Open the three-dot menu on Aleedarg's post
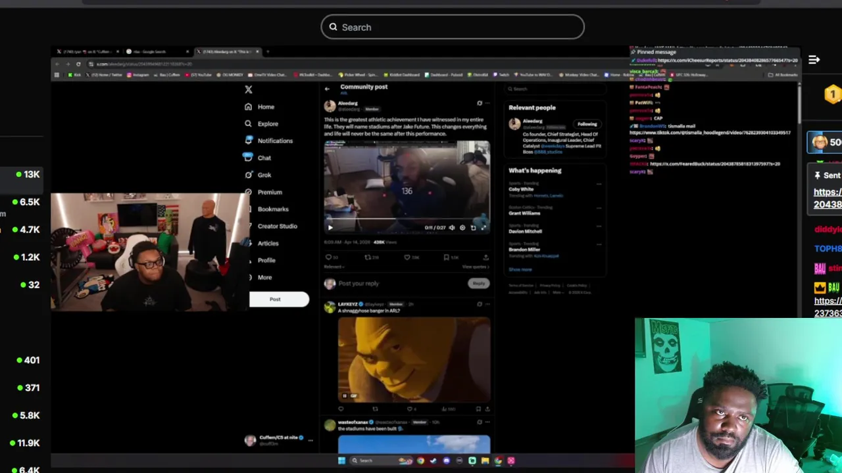 (x=487, y=103)
